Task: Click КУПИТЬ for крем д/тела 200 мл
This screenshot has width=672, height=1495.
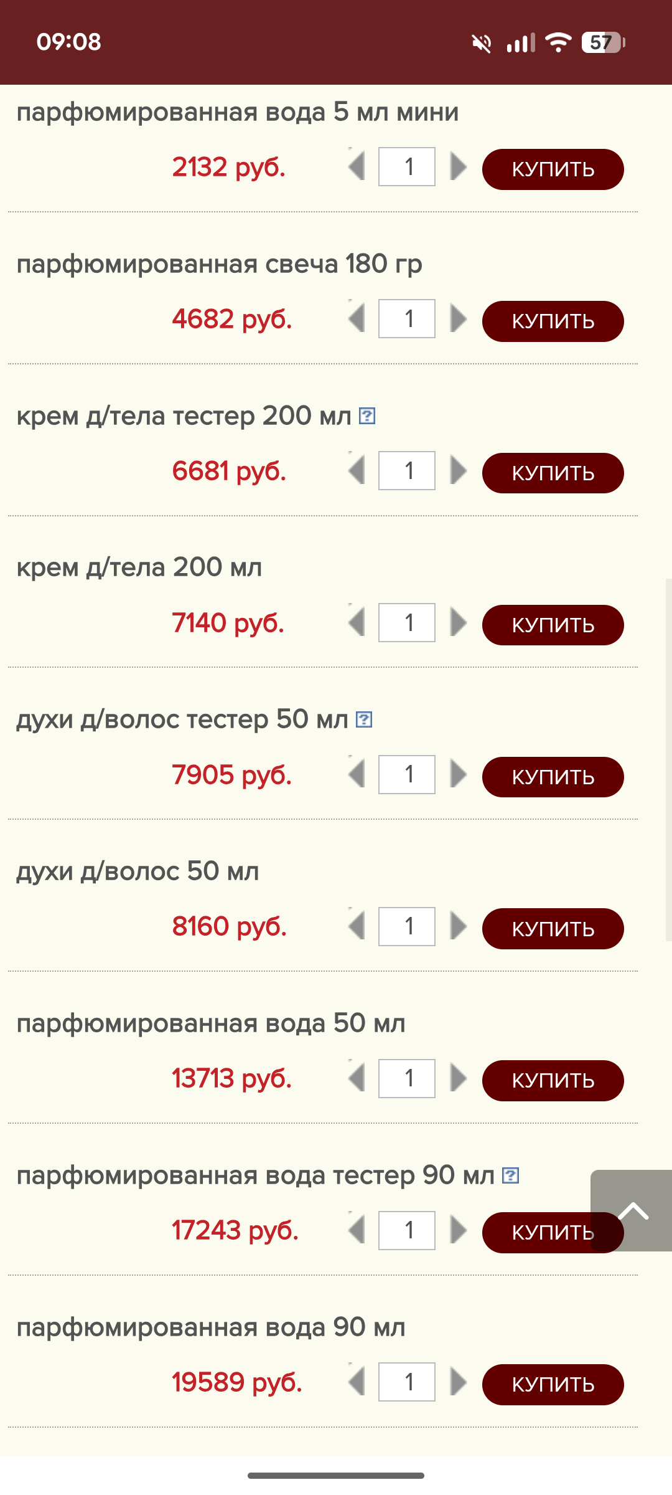Action: click(553, 625)
